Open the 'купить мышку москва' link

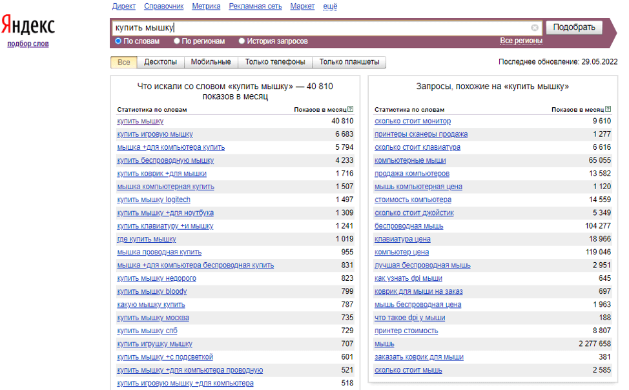(153, 318)
